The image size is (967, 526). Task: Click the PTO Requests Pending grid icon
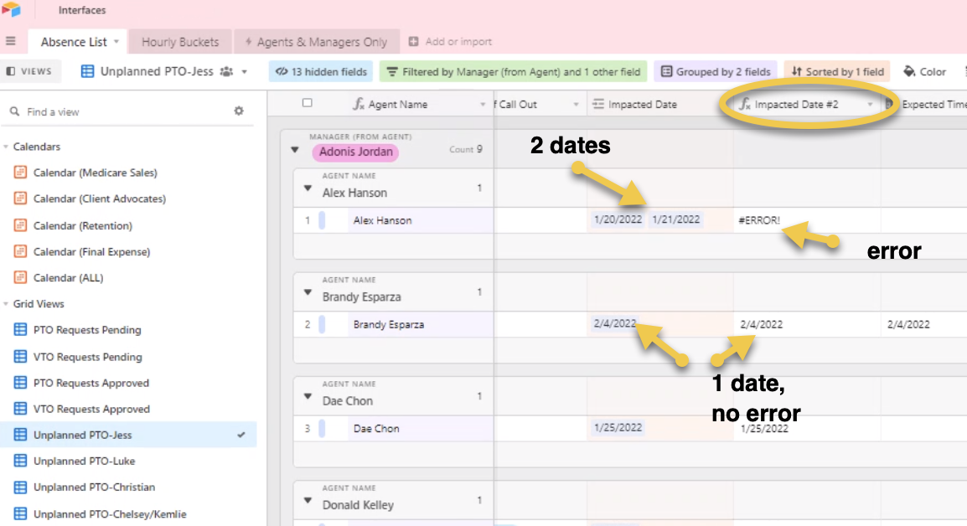click(x=20, y=330)
